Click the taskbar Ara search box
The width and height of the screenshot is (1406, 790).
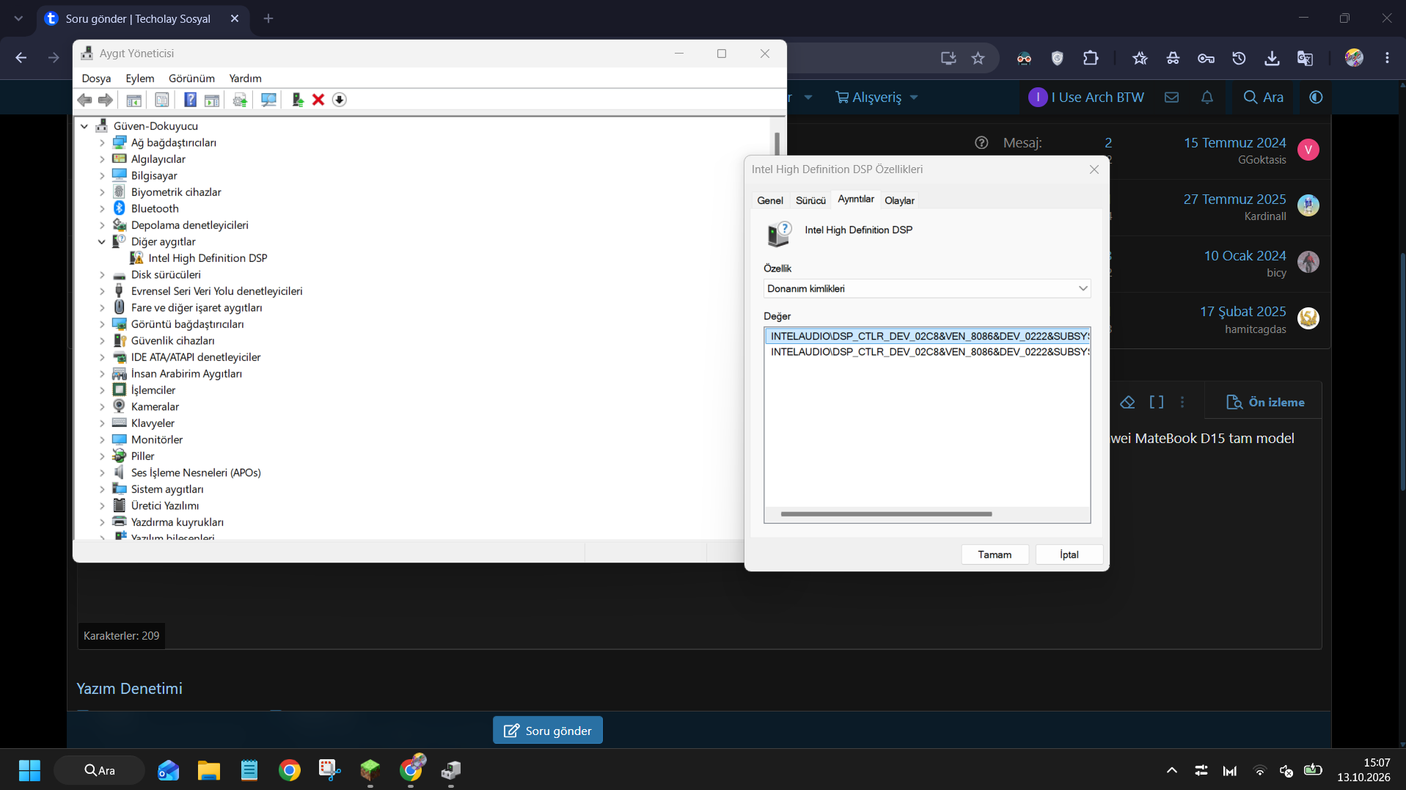99,770
